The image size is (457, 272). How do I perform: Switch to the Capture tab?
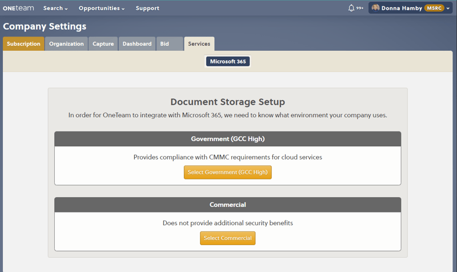[x=103, y=44]
